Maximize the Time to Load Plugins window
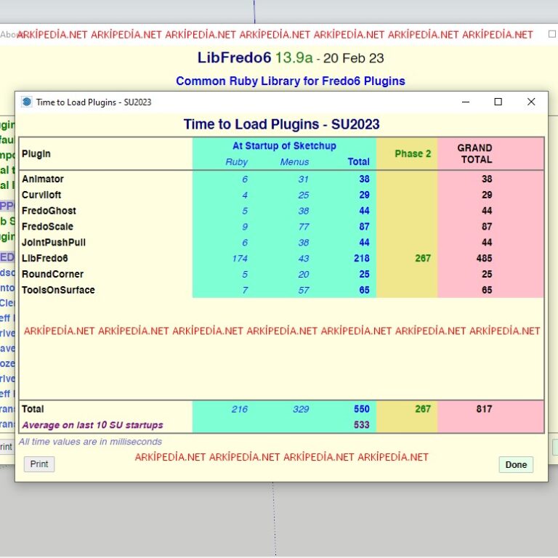The height and width of the screenshot is (558, 558). pos(498,102)
